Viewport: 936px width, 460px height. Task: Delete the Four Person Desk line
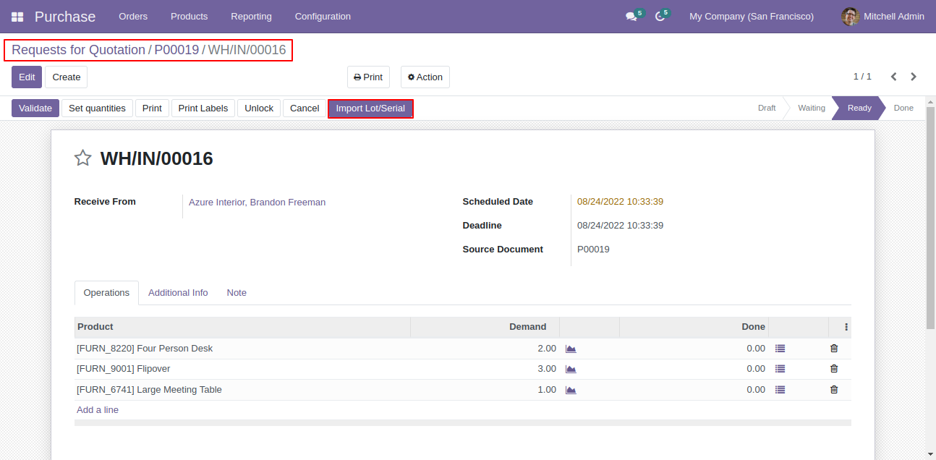pyautogui.click(x=834, y=349)
